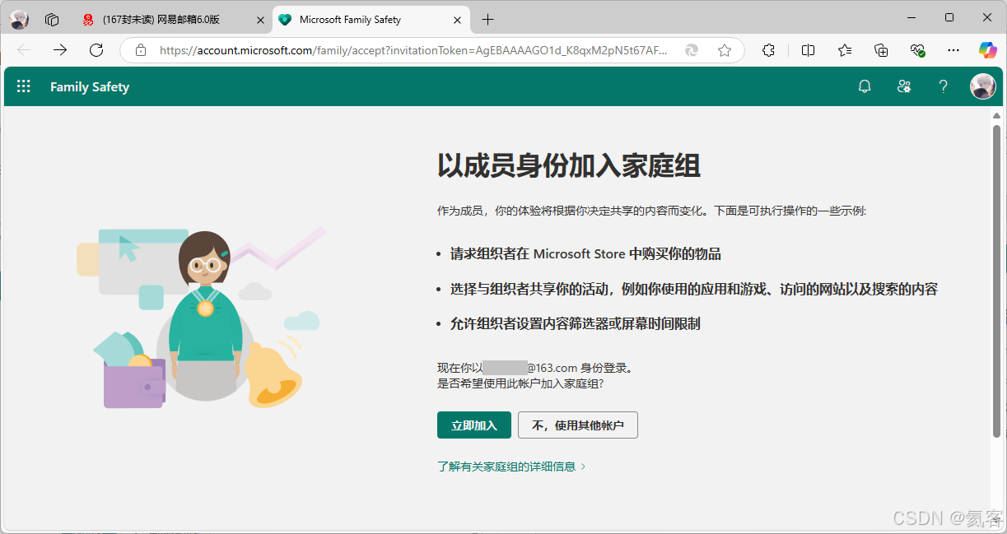The height and width of the screenshot is (534, 1007).
Task: Open the collections icon
Action: point(881,50)
